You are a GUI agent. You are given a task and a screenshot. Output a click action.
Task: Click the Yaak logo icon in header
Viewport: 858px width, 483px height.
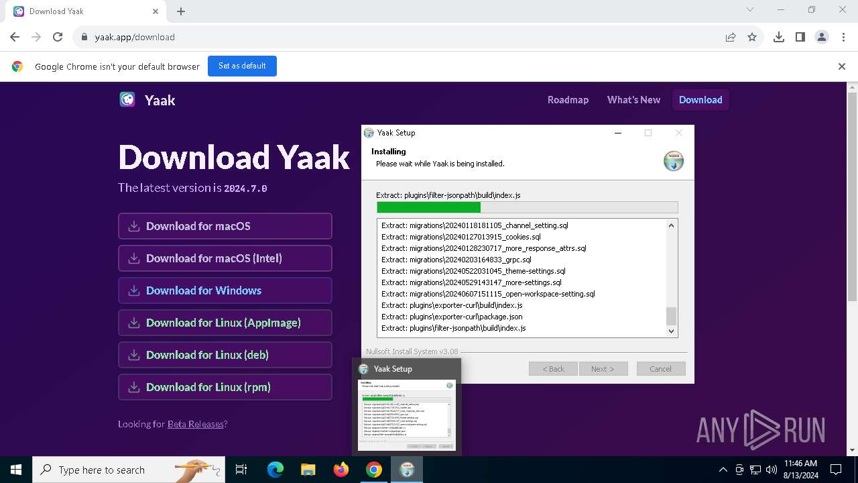tap(127, 100)
